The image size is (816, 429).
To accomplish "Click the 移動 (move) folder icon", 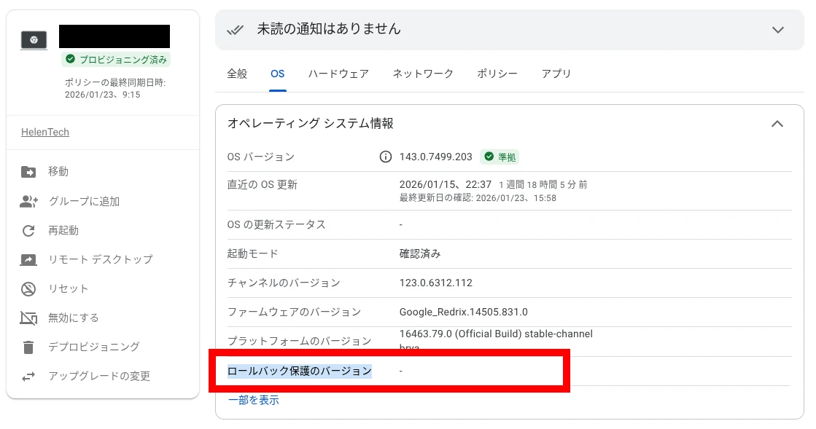I will point(28,172).
